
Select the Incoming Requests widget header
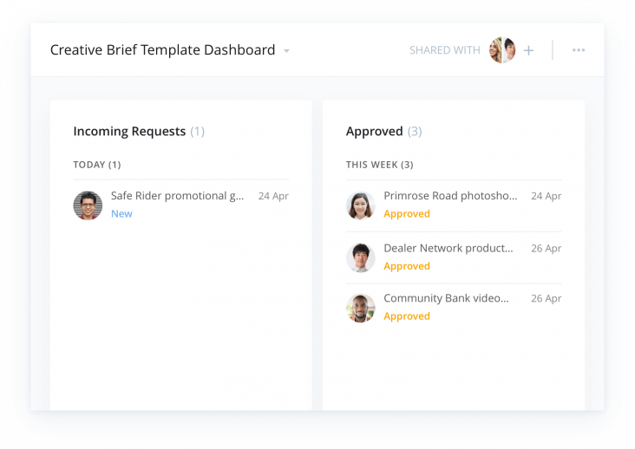139,132
